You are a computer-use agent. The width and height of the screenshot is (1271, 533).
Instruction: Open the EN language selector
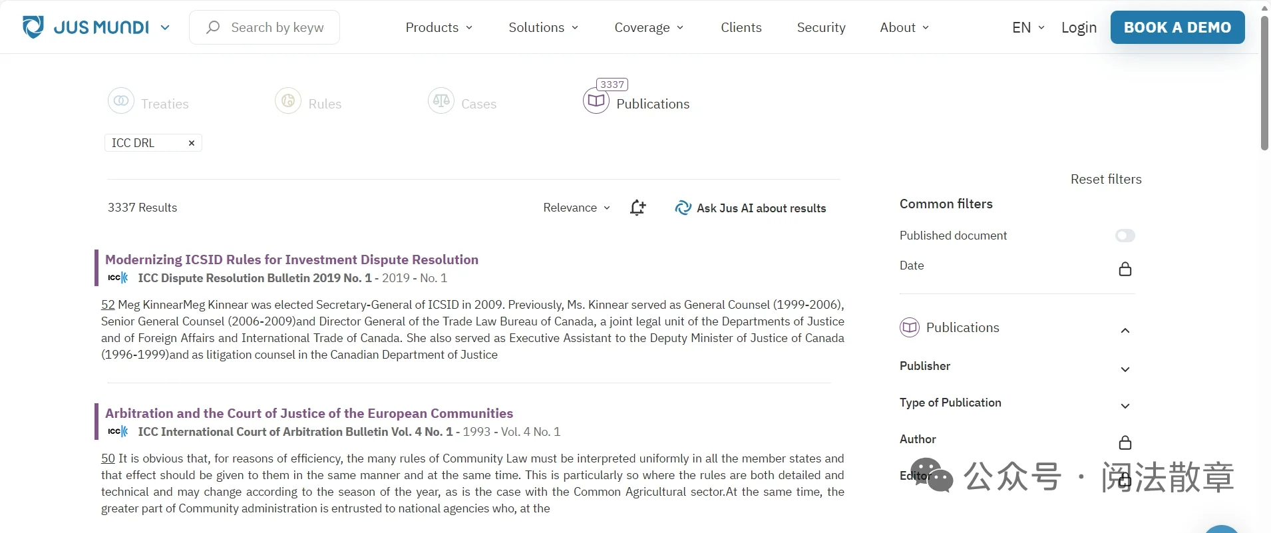[1028, 27]
